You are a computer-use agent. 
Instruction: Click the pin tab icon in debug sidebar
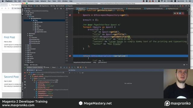[x=25, y=88]
